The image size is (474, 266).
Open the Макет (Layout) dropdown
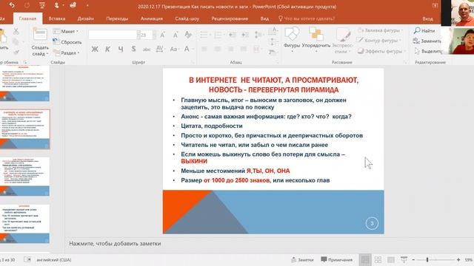tap(66, 31)
